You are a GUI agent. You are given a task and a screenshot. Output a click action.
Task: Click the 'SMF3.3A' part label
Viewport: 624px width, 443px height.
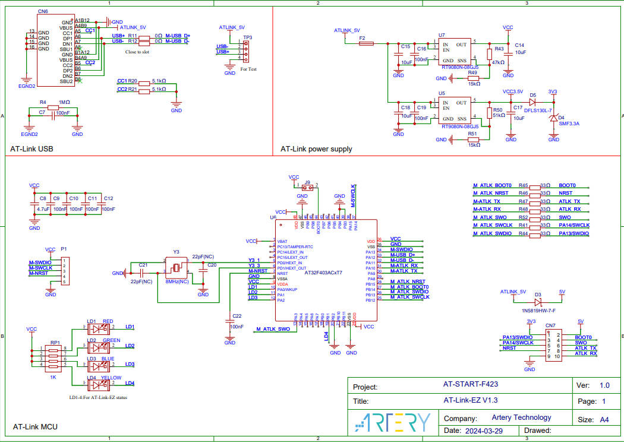click(569, 124)
